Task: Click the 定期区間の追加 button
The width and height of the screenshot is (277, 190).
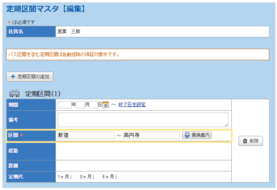Action: pyautogui.click(x=30, y=76)
